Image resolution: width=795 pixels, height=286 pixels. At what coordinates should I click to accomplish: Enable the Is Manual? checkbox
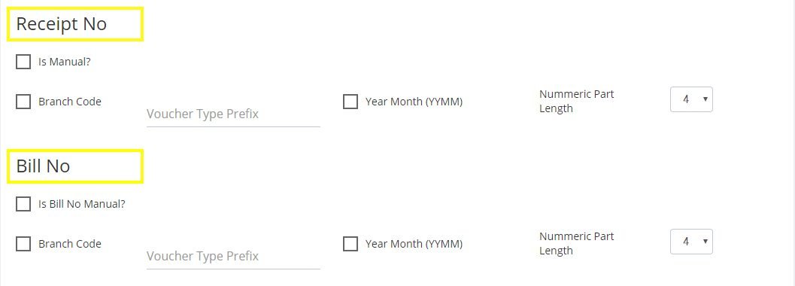coord(23,62)
